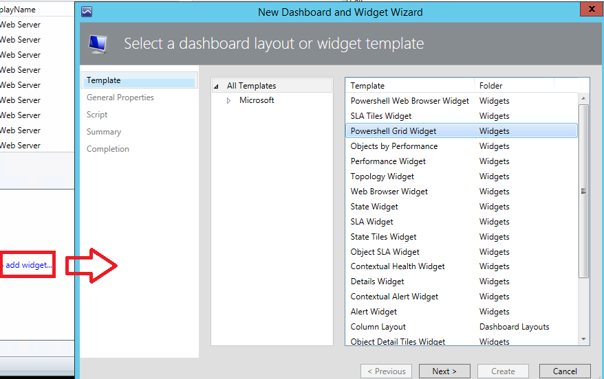Go to Completion wizard step
Screen dimensions: 604x379
click(108, 149)
